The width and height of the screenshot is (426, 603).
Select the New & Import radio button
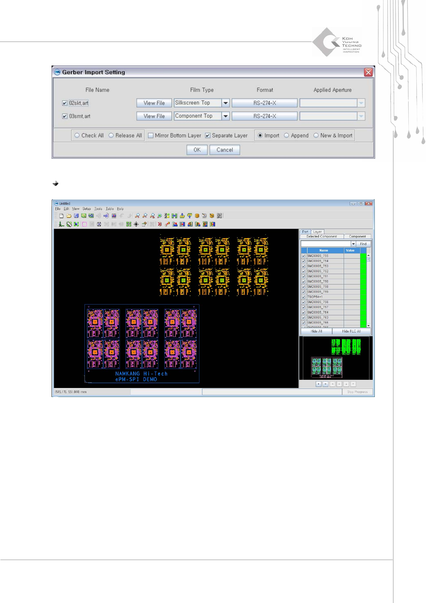coord(316,135)
